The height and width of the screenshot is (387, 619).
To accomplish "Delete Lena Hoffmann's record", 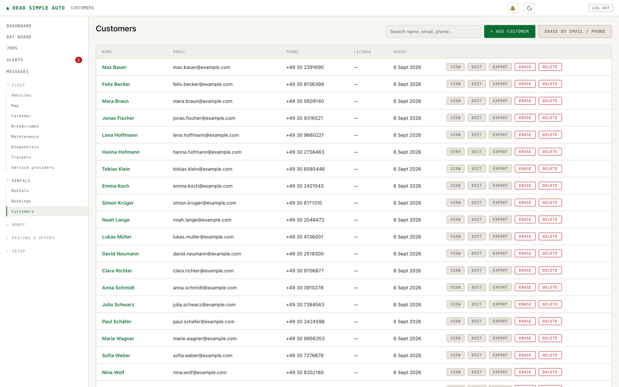I will [550, 135].
